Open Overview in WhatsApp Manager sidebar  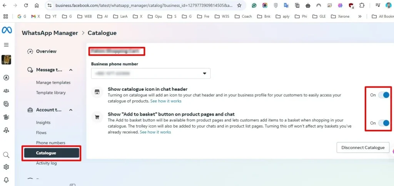(46, 51)
